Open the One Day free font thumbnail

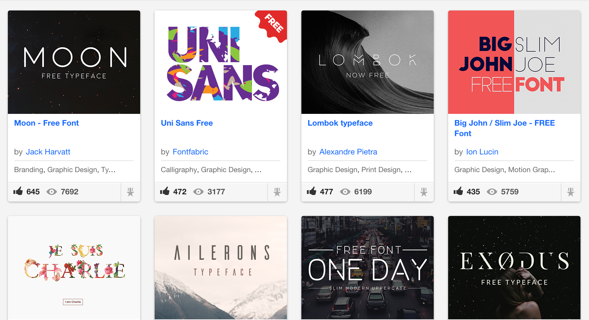[x=368, y=268]
